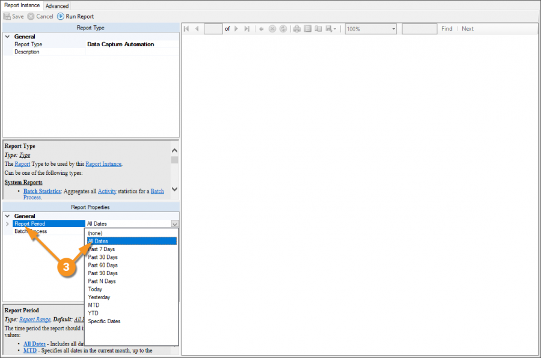Open the Activity link in help text
The width and height of the screenshot is (541, 358).
[107, 191]
